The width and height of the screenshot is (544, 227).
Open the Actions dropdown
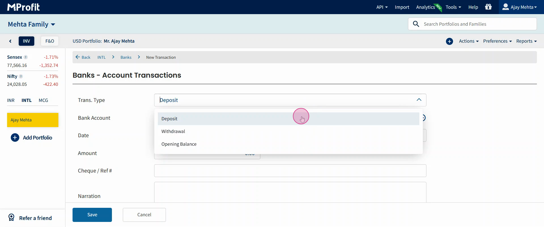(x=469, y=41)
